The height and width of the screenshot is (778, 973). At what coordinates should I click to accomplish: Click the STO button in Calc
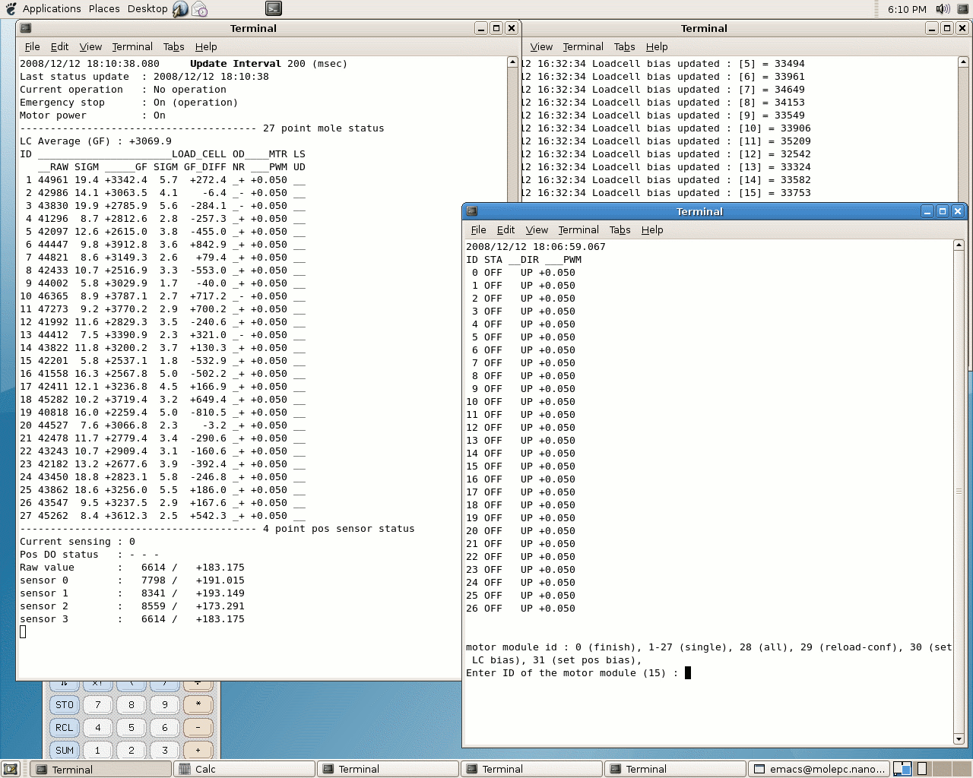coord(65,704)
